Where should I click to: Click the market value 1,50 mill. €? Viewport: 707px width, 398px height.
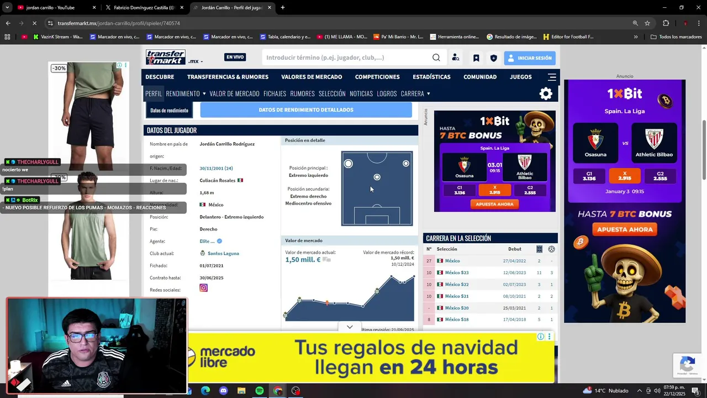click(303, 260)
